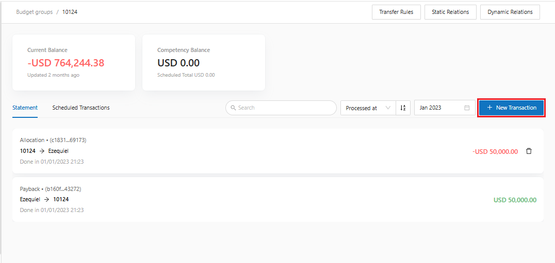Open the Jan 2023 month selector
The height and width of the screenshot is (263, 555).
438,108
